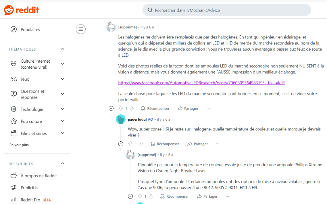Click the search magnifier icon
The image size is (327, 204).
click(150, 10)
